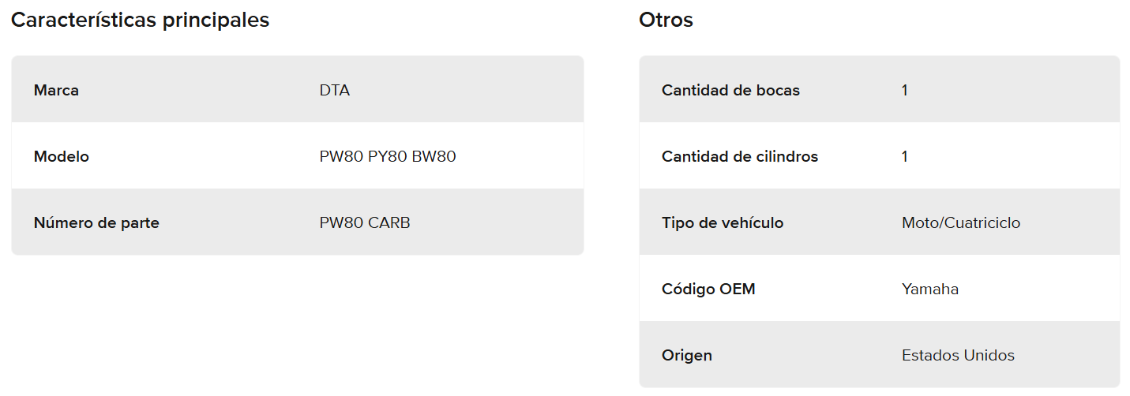The image size is (1130, 396).
Task: Click the vehicle type 'Moto/Cuatriciclo'
Action: (x=961, y=222)
